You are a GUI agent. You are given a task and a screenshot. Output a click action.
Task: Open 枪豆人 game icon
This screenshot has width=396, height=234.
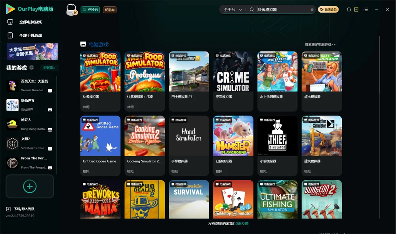tap(12, 124)
